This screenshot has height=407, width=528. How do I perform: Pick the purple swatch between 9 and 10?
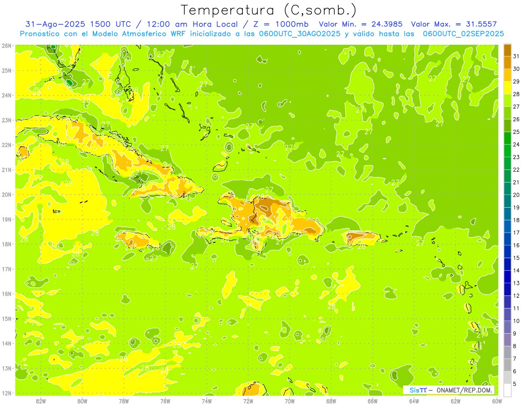tap(507, 327)
